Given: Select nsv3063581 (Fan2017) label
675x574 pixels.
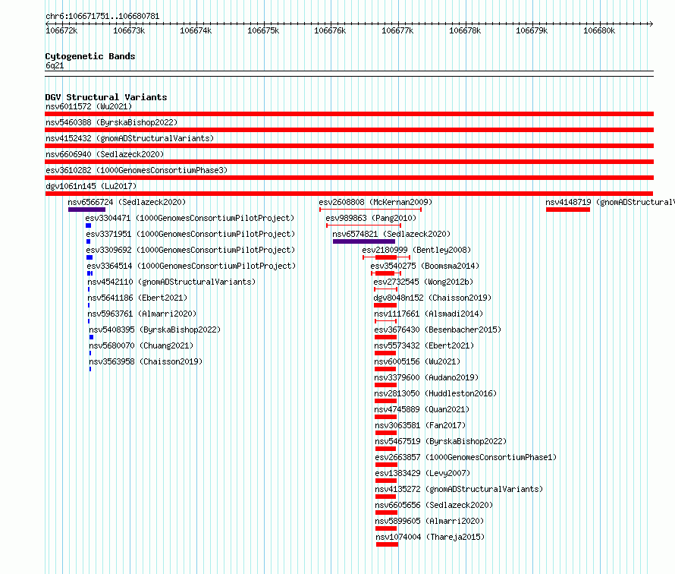Looking at the screenshot, I should click(x=420, y=425).
